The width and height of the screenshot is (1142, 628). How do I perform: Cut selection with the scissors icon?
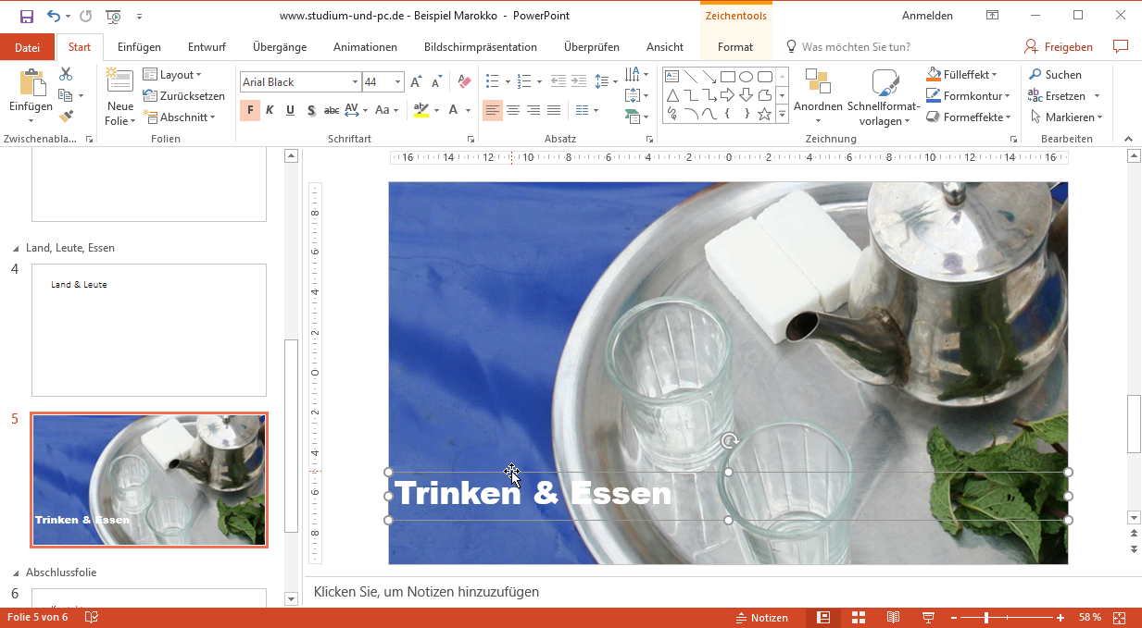point(66,74)
